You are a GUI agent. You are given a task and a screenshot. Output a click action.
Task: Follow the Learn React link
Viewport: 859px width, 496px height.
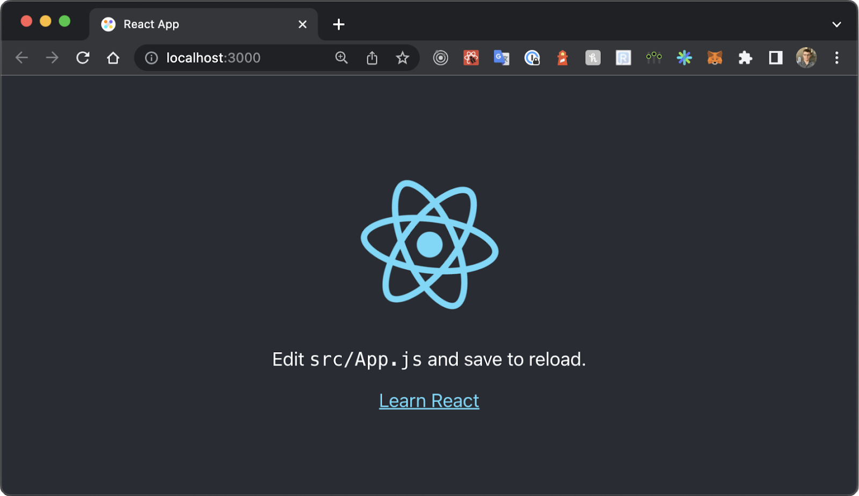pyautogui.click(x=428, y=400)
